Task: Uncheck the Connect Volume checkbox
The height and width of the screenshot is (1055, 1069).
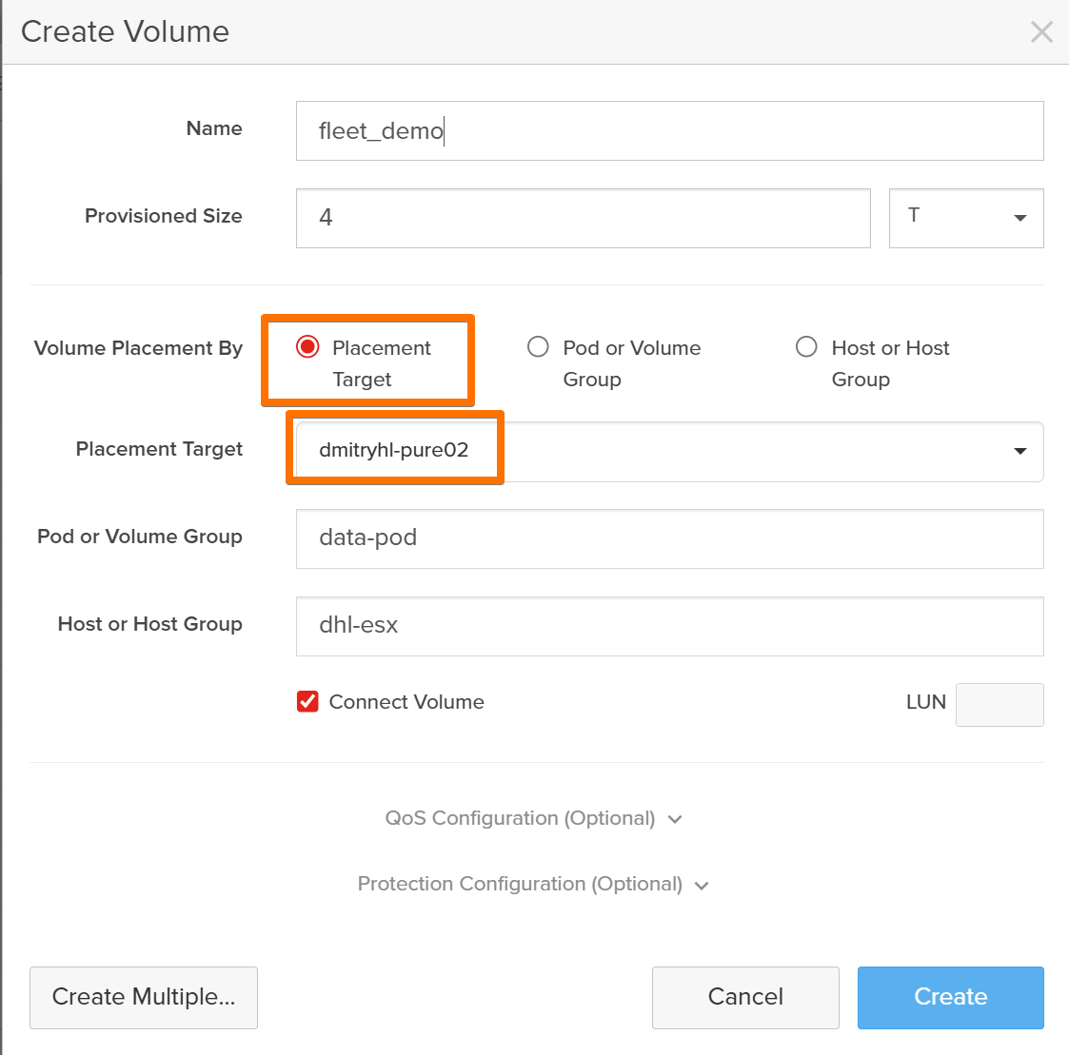Action: pyautogui.click(x=307, y=702)
